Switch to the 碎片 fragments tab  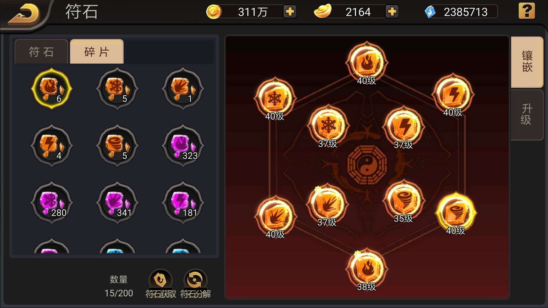click(x=97, y=52)
